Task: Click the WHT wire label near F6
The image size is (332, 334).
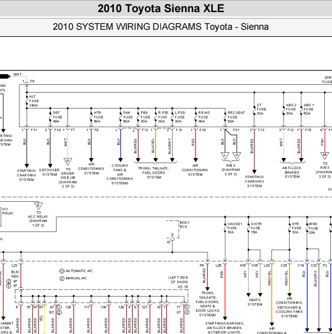Action: click(x=18, y=74)
